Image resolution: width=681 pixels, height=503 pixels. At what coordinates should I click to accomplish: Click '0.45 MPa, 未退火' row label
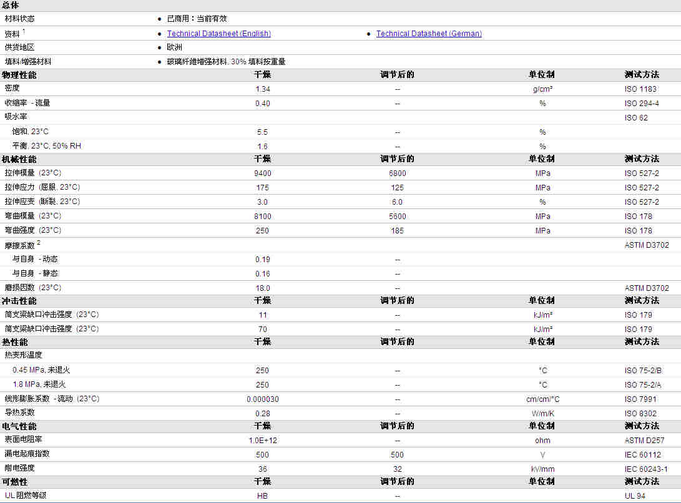(41, 370)
